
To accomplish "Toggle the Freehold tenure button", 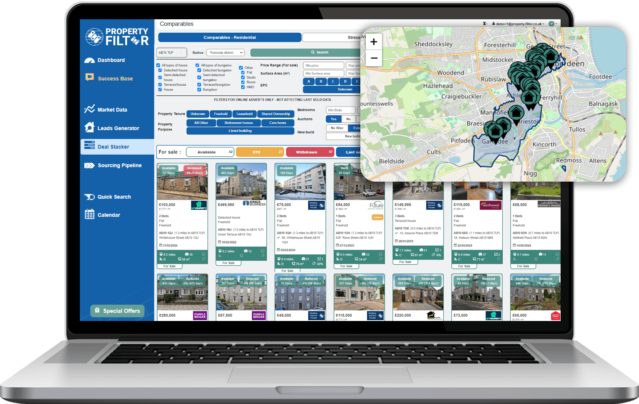I will tap(221, 114).
